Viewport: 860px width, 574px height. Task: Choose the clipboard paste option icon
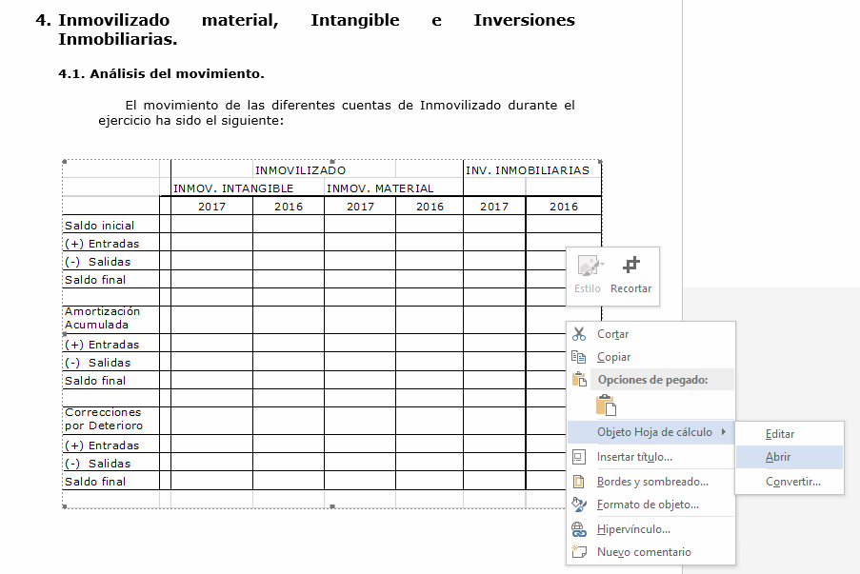(x=606, y=406)
